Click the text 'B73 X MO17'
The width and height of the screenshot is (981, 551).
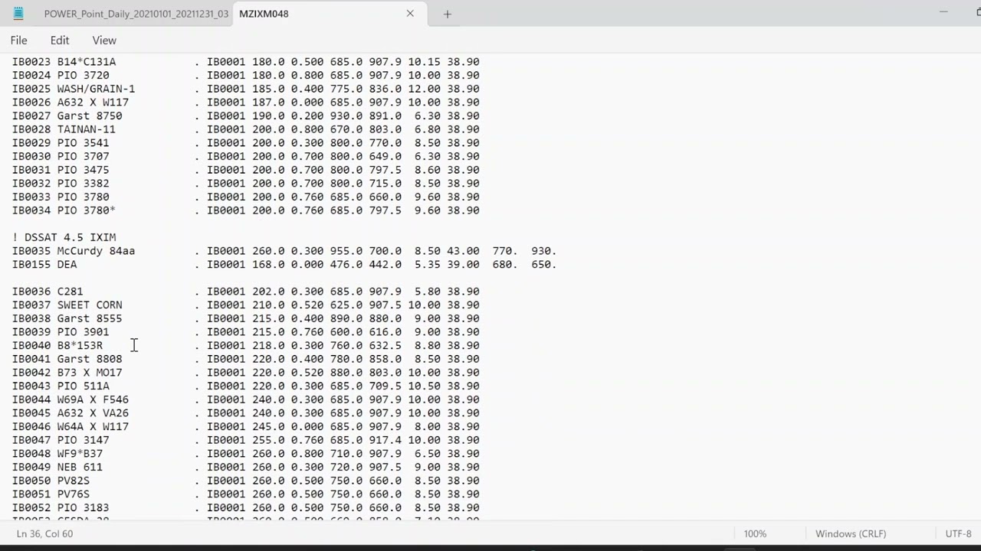[90, 373]
